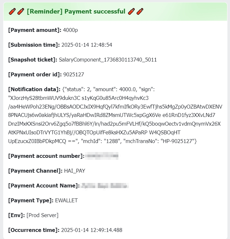Click the firecracker emoji right after 'successful'
The width and height of the screenshot is (230, 239).
[x=131, y=12]
